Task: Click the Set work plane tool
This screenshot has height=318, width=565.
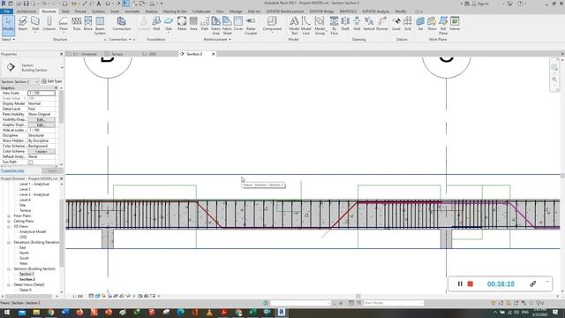Action: pyautogui.click(x=420, y=24)
